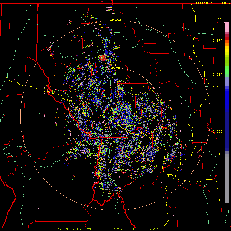The width and height of the screenshot is (231, 231).
Task: Select the 0.307 scale value
Action: point(217,177)
